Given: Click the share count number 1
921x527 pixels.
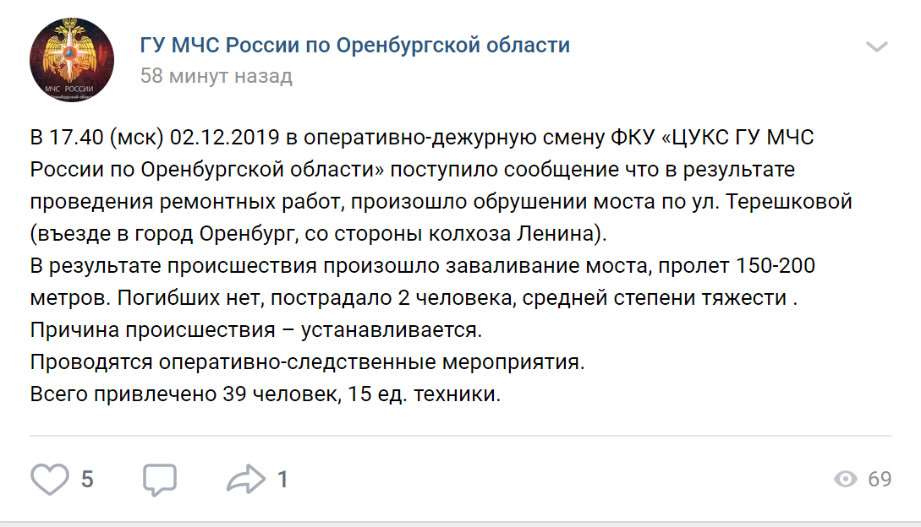Looking at the screenshot, I should point(282,480).
